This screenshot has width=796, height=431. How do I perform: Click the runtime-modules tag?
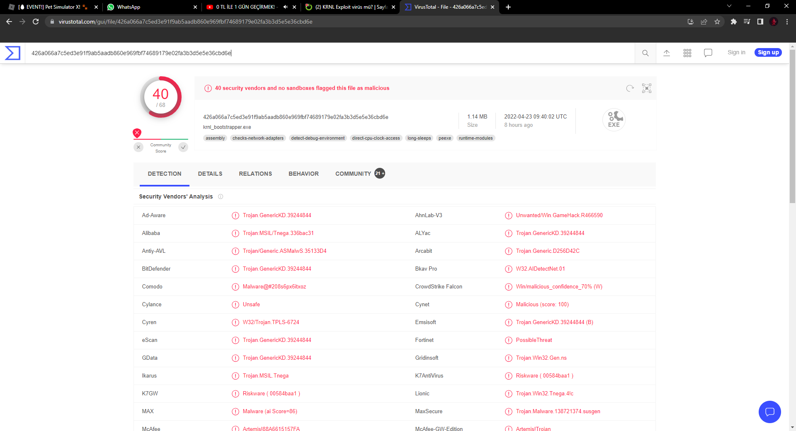click(476, 138)
